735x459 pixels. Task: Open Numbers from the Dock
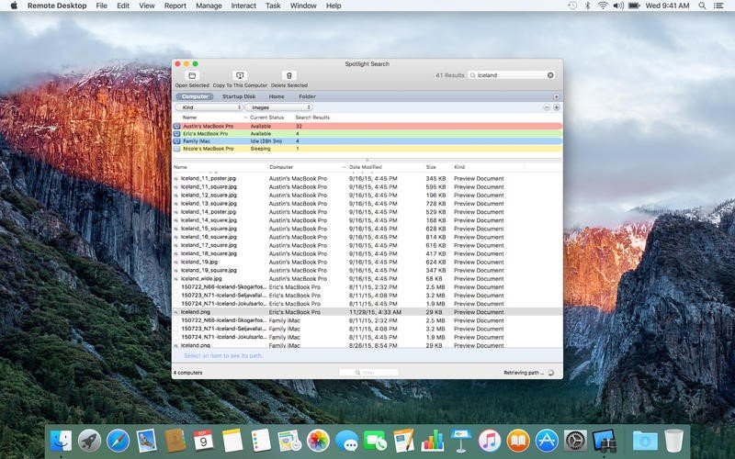(x=432, y=441)
